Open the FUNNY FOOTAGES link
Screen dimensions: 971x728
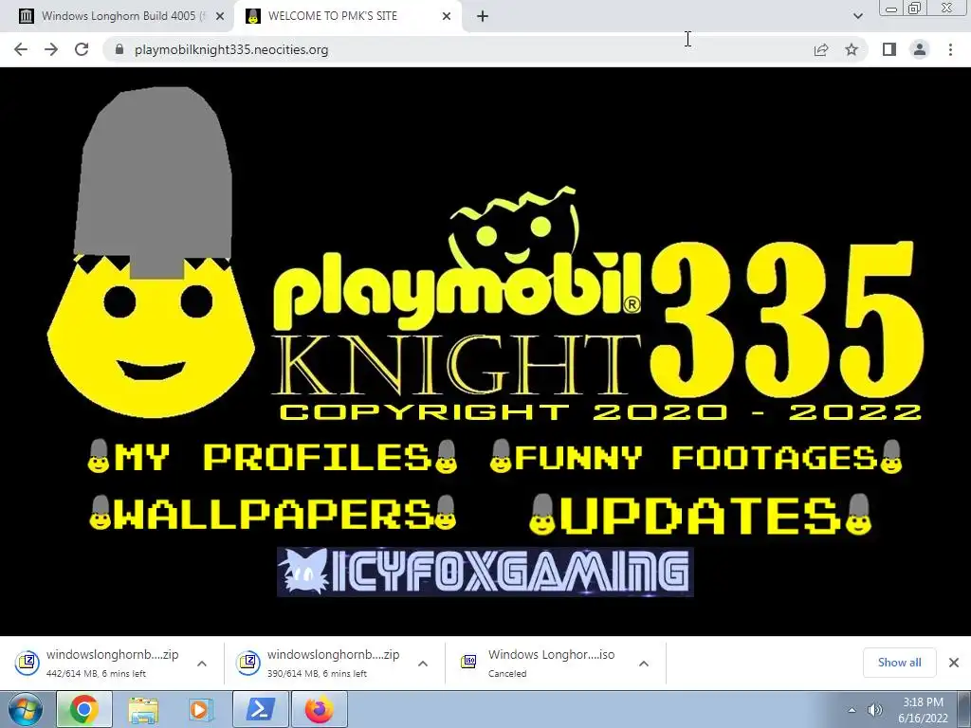click(695, 457)
